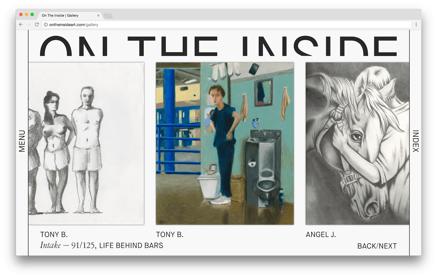Click the LIFE BEHIND BARS category label
Screen dimensions: 437x278
[131, 245]
